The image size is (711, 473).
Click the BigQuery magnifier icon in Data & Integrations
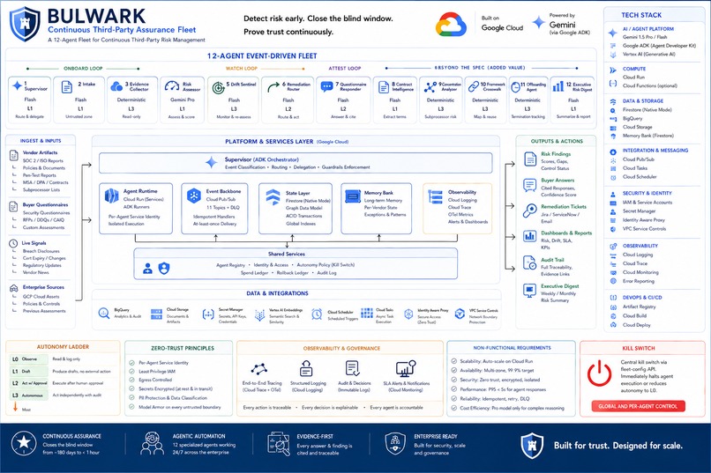click(104, 314)
